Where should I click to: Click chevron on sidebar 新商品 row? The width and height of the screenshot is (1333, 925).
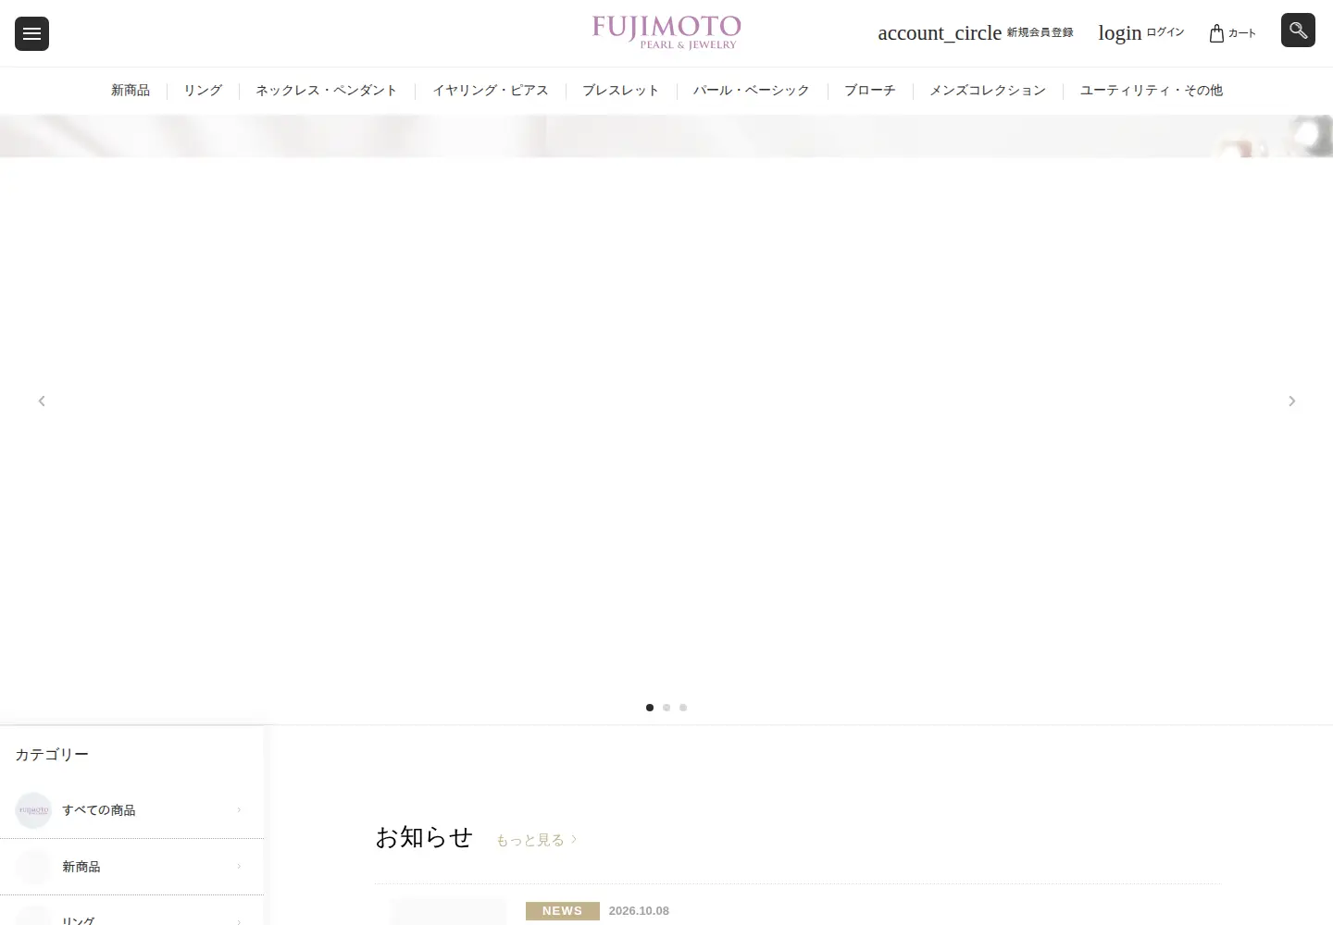pos(239,867)
